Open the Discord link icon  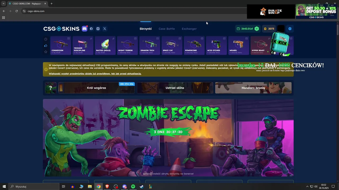coord(85,29)
